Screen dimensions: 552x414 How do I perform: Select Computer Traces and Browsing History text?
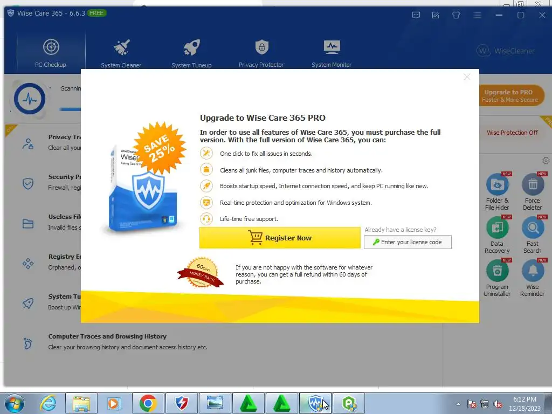point(107,336)
